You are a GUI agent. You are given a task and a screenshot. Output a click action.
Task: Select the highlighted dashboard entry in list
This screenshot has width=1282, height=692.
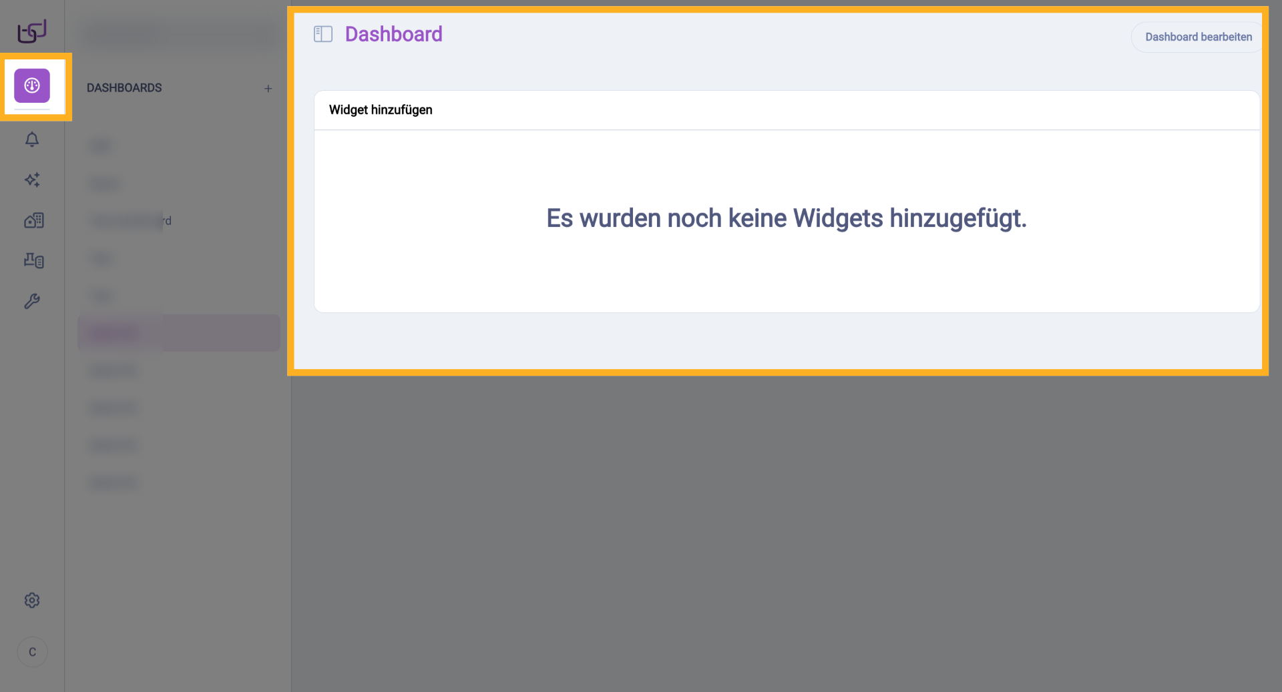(x=178, y=333)
